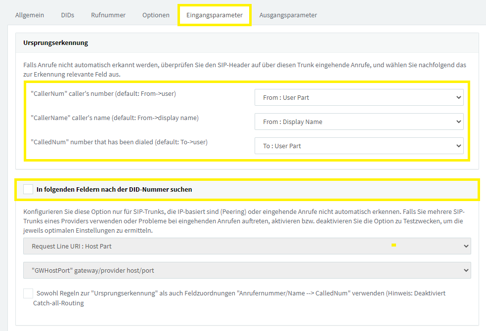Select the Optionen tab
This screenshot has height=331, width=486.
156,15
